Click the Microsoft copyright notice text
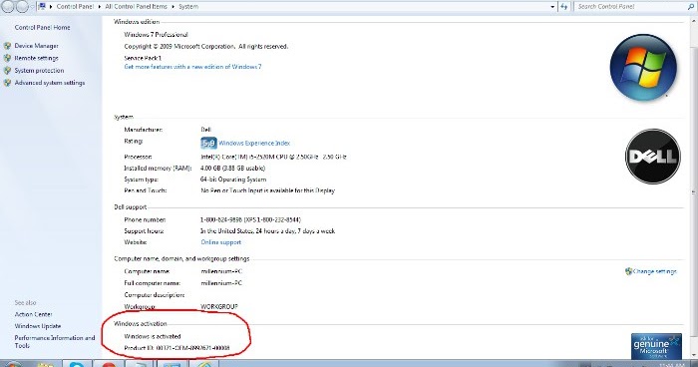This screenshot has width=698, height=367. [x=205, y=46]
